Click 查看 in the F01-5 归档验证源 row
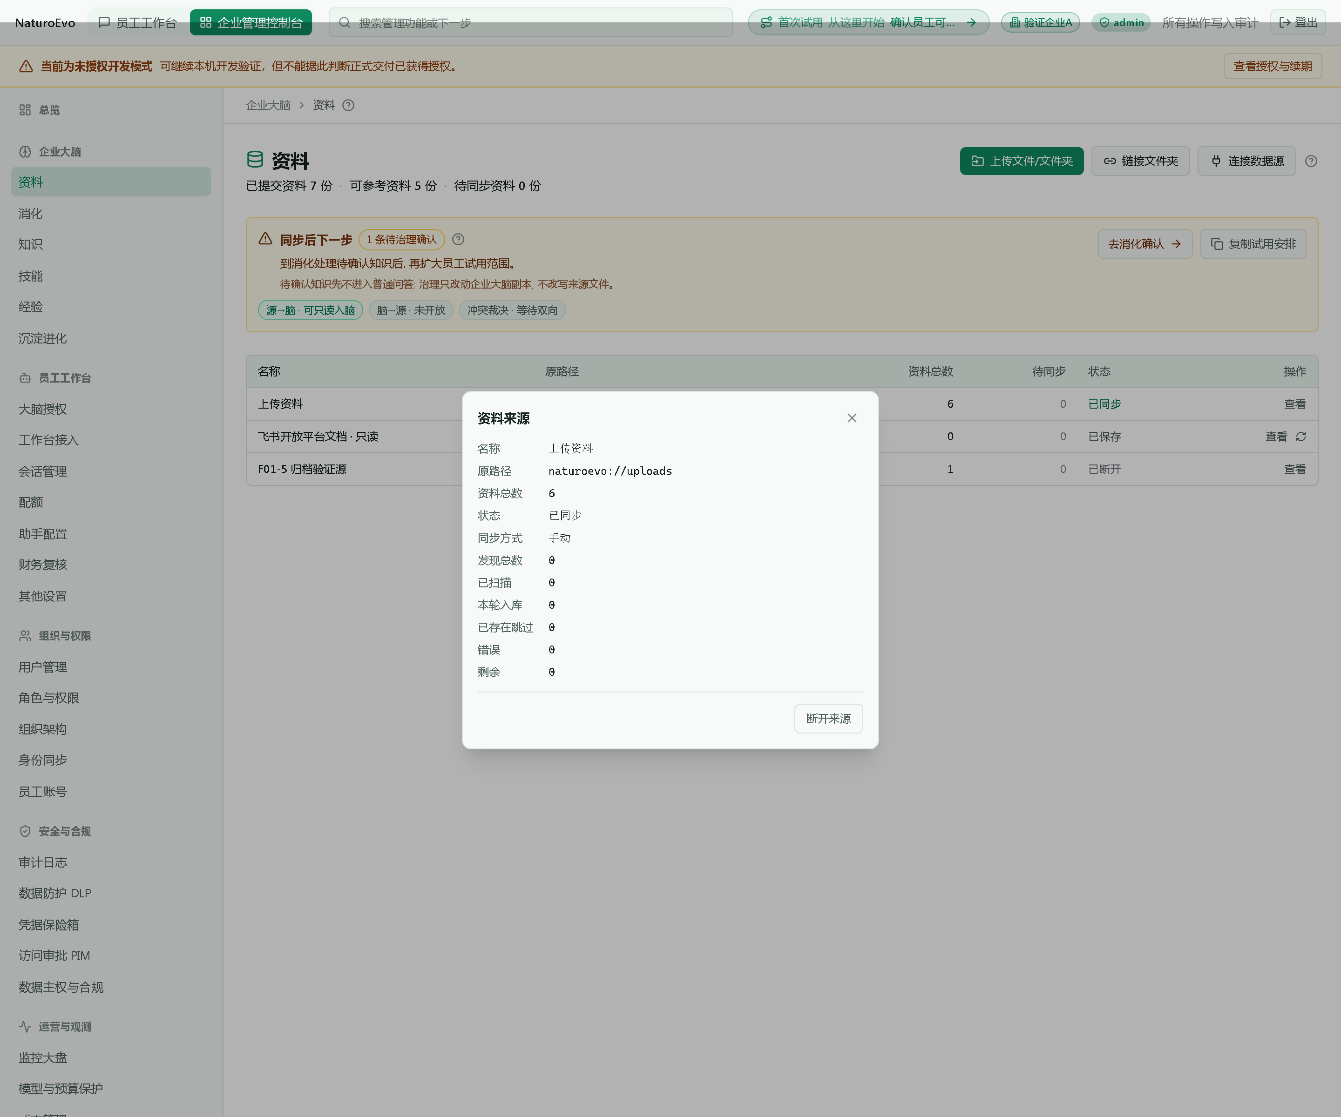Image resolution: width=1341 pixels, height=1117 pixels. point(1294,469)
